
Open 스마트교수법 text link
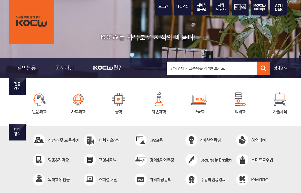click(262, 160)
